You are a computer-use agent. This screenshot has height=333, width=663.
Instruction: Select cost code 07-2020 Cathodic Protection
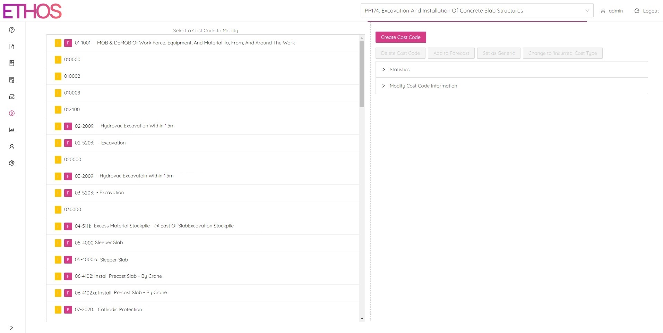pos(120,309)
